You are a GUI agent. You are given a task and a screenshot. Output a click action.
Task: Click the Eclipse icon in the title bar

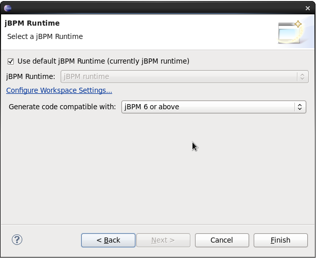8,7
